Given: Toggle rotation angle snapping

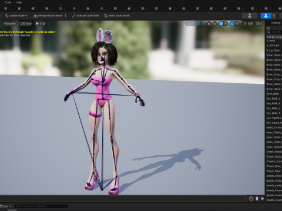Looking at the screenshot, I should (232, 23).
